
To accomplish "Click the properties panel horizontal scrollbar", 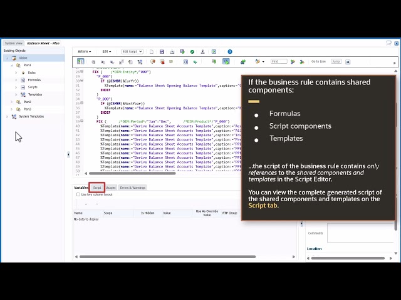I will pos(348,258).
